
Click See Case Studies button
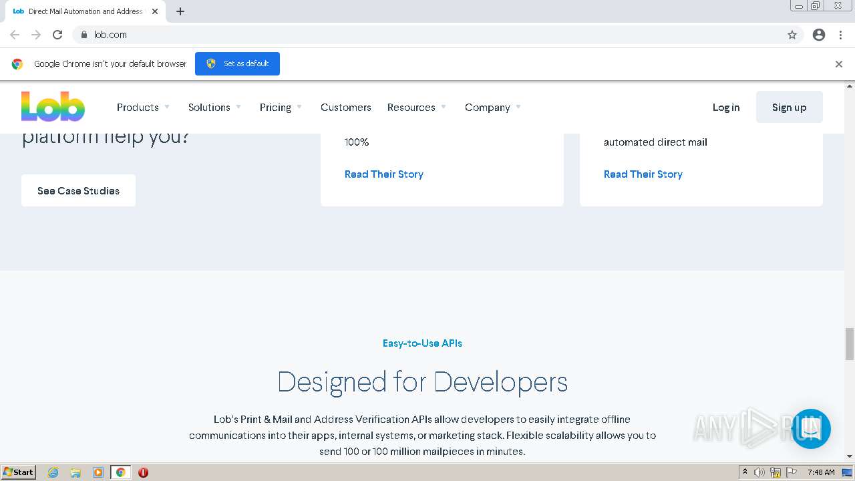pyautogui.click(x=78, y=190)
